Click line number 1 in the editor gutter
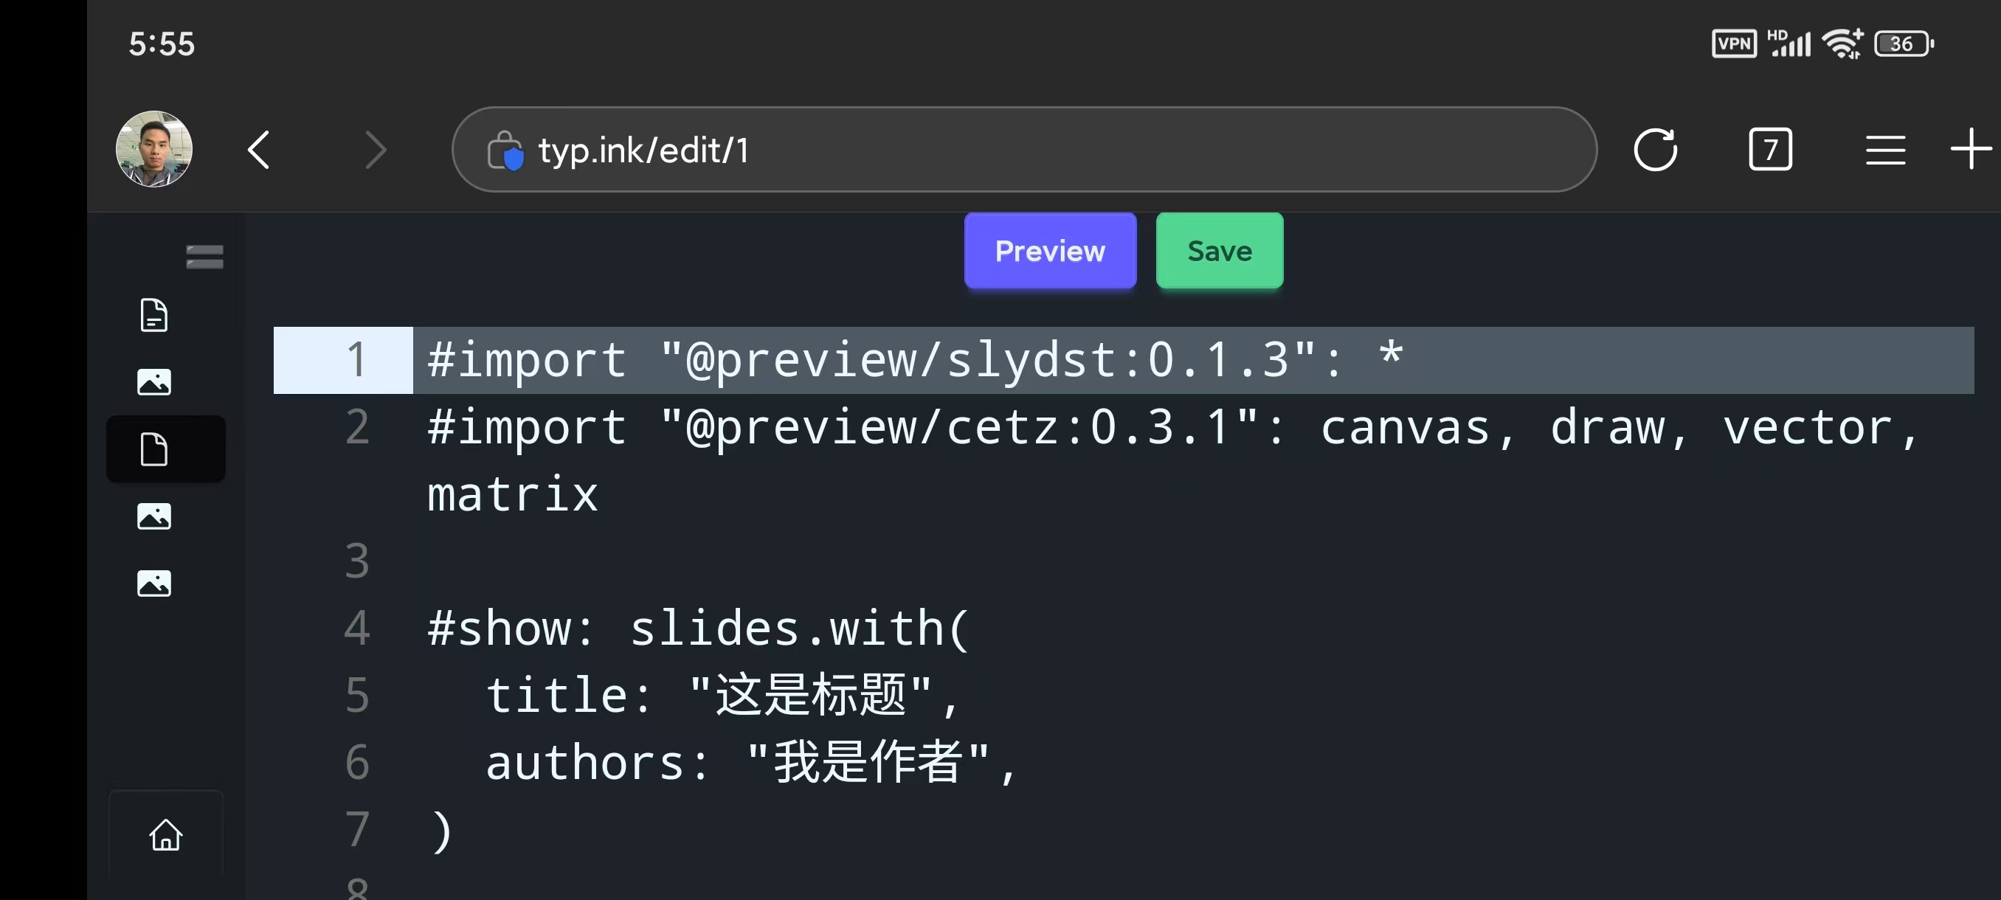 (x=356, y=360)
